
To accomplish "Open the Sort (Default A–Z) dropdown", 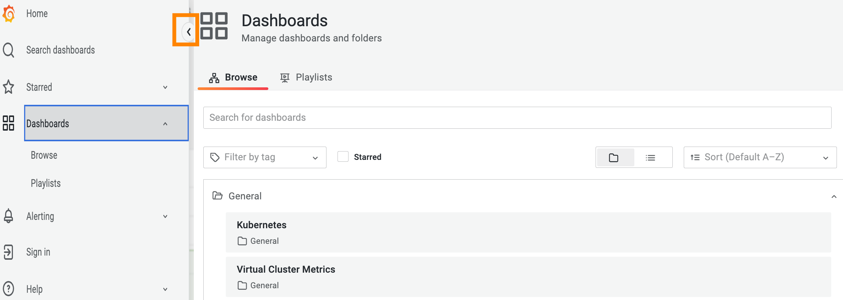I will click(760, 157).
